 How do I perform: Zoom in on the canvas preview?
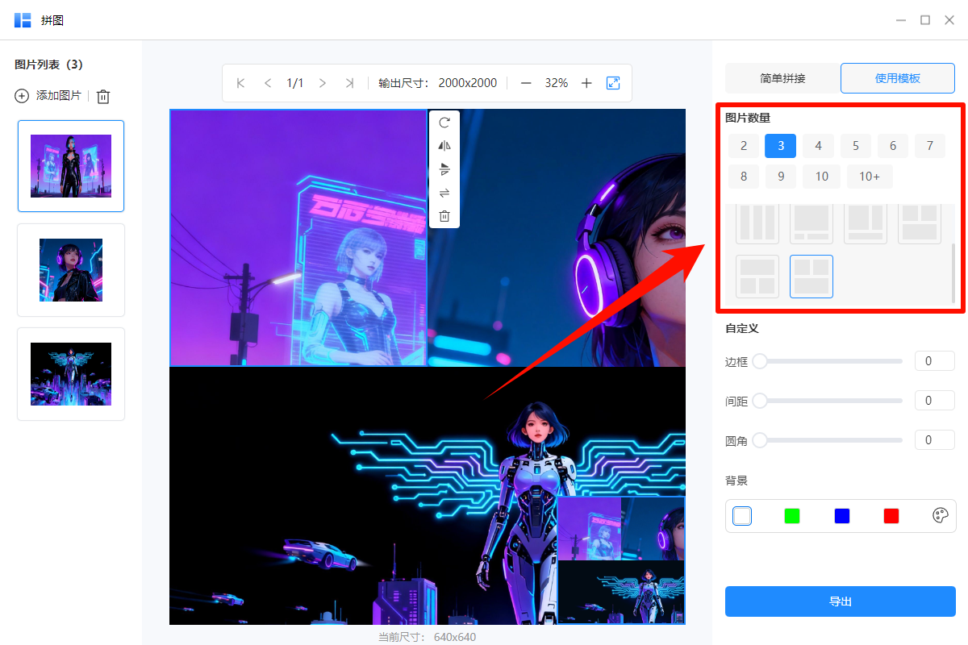point(586,82)
